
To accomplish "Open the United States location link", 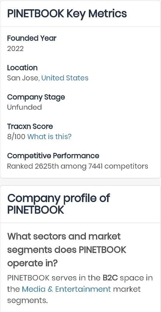I will pos(65,78).
